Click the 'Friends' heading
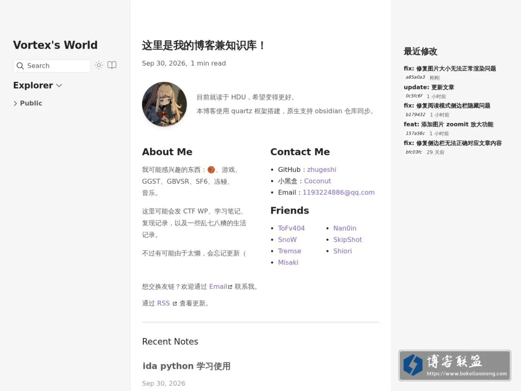Screen dimensions: 521x391 pyautogui.click(x=290, y=210)
